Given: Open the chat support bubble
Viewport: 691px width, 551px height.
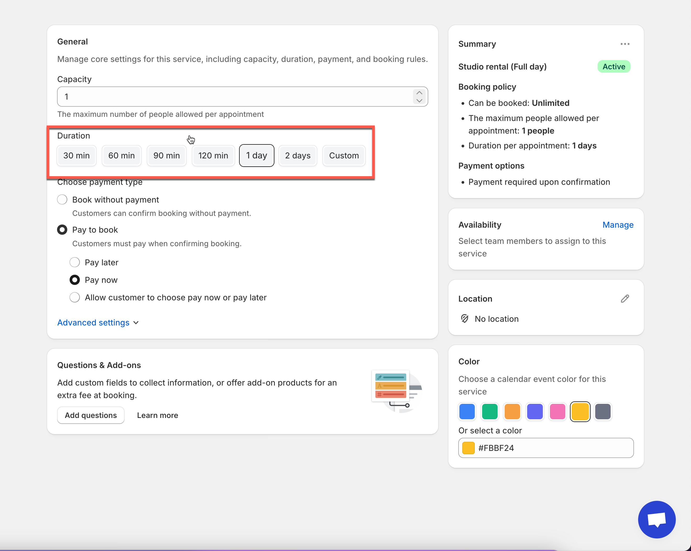Looking at the screenshot, I should tap(657, 519).
